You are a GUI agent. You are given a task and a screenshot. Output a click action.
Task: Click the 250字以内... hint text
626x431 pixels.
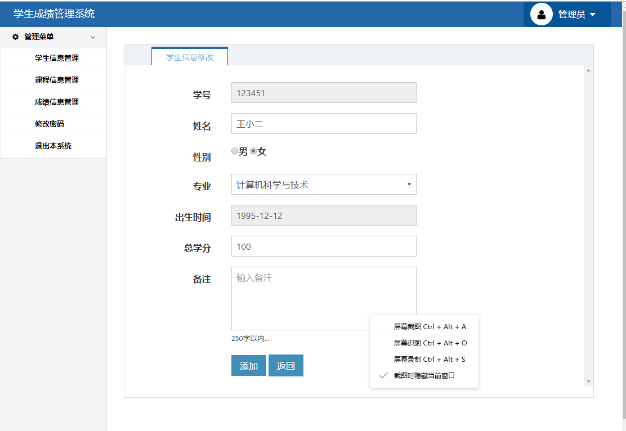(x=251, y=338)
